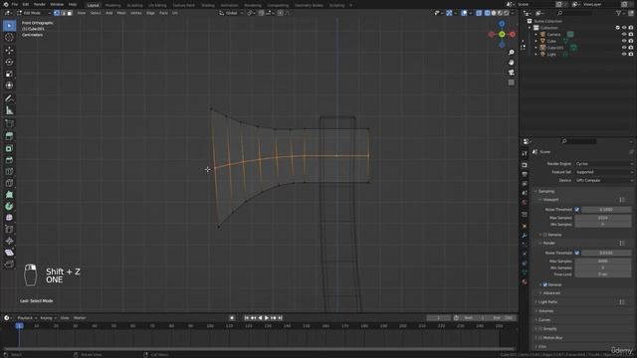Select the Bevel tool
Image resolution: width=637 pixels, height=358 pixels.
9,160
